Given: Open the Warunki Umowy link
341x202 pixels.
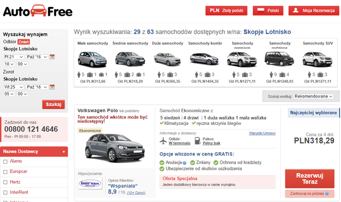Looking at the screenshot, I should (262, 133).
